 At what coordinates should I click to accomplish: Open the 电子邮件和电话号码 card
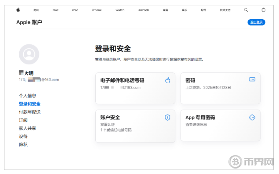(x=135, y=88)
